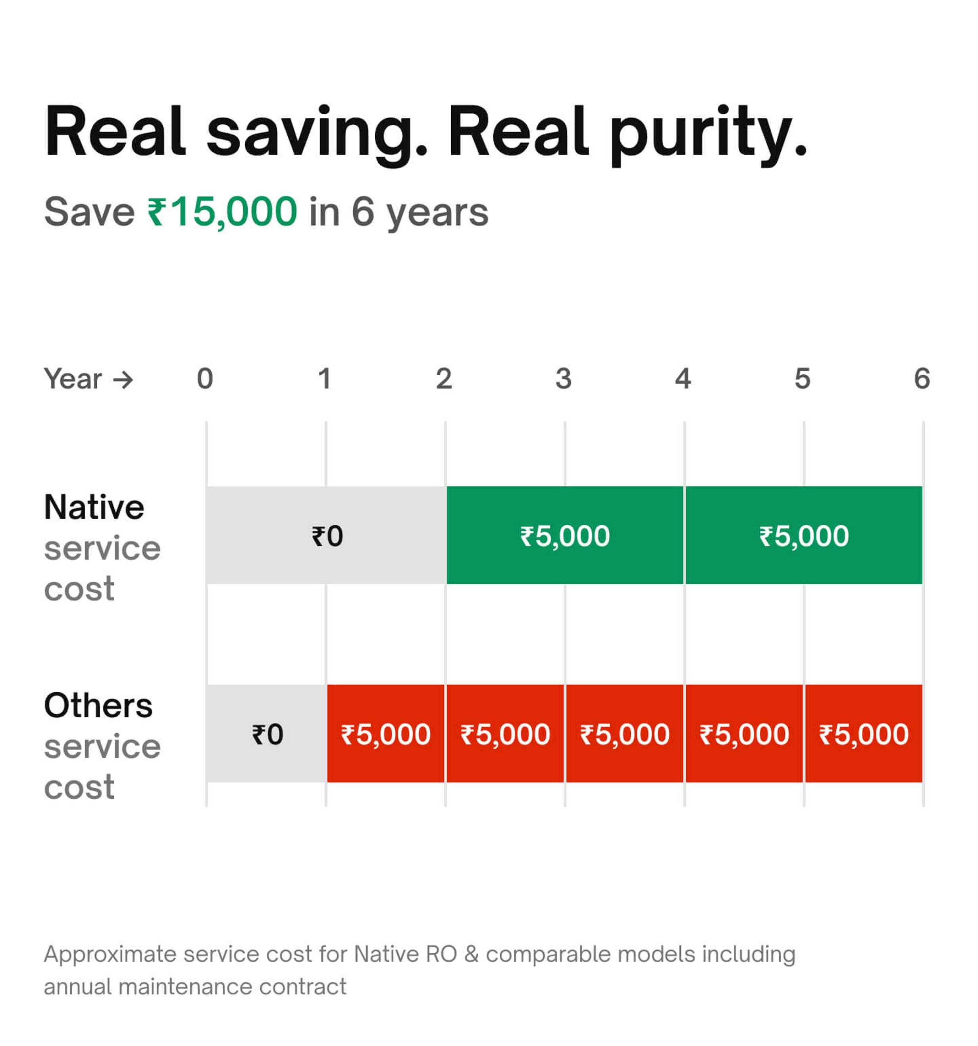The height and width of the screenshot is (1046, 978).
Task: Click Others' last red ₹5,000 block
Action: click(864, 734)
